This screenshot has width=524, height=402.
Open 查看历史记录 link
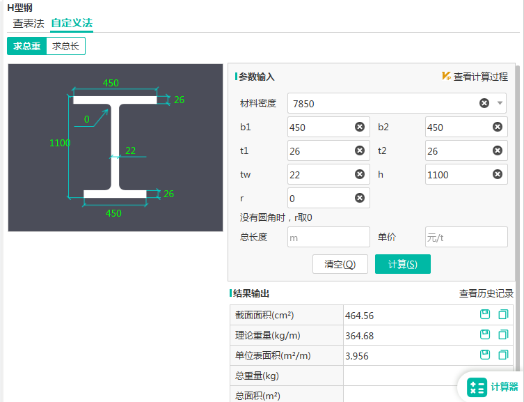486,293
